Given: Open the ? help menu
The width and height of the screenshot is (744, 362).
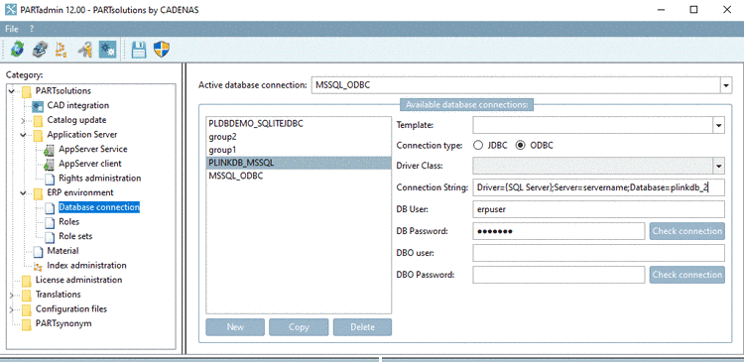Looking at the screenshot, I should (32, 29).
